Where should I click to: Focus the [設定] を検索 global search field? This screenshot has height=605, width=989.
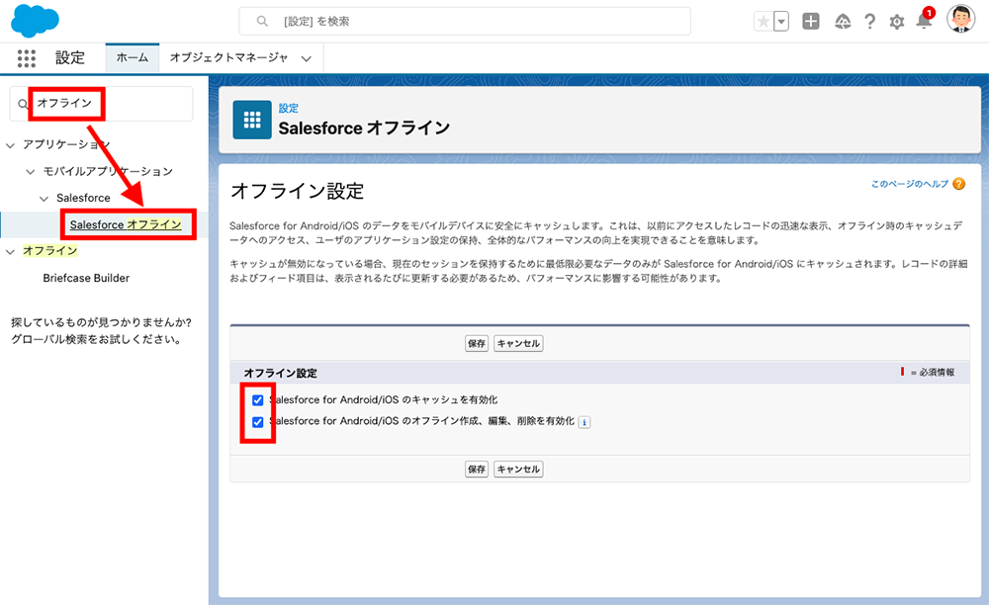464,22
